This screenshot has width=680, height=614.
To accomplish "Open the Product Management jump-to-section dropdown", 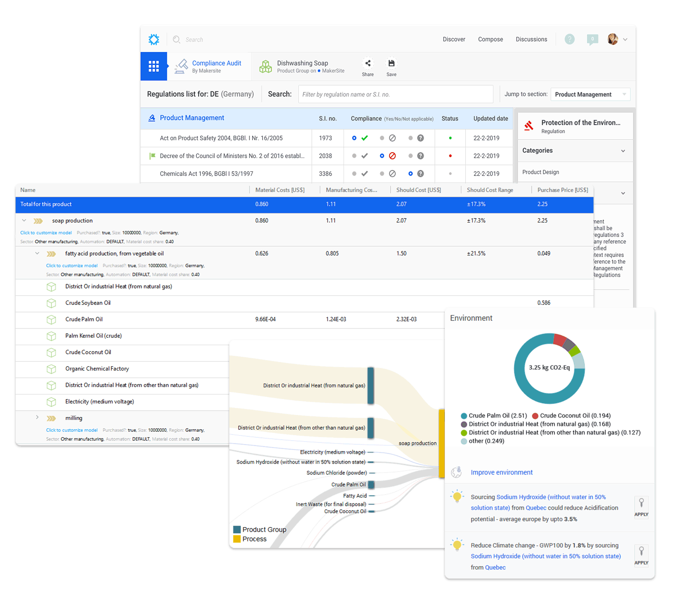I will [x=590, y=95].
